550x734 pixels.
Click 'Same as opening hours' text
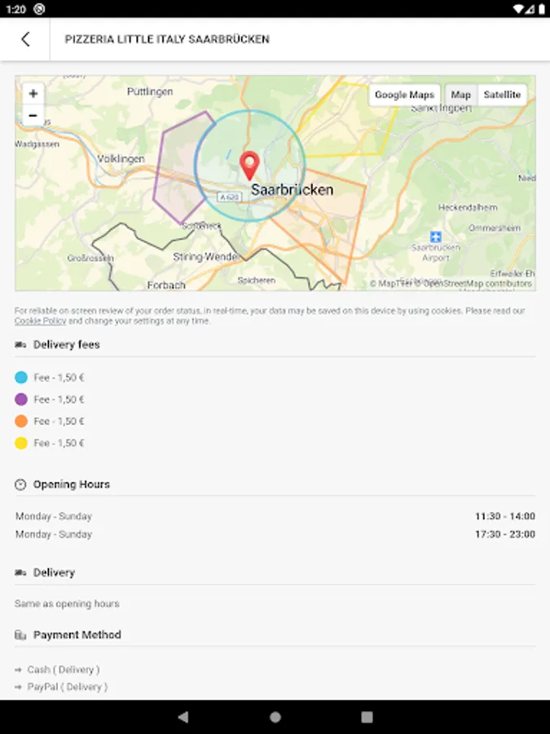(67, 604)
